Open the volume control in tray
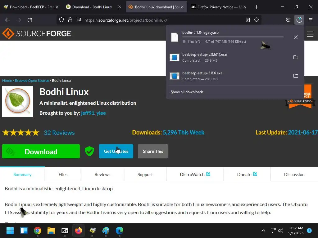Viewport: 318px width, 238px height. [281, 231]
